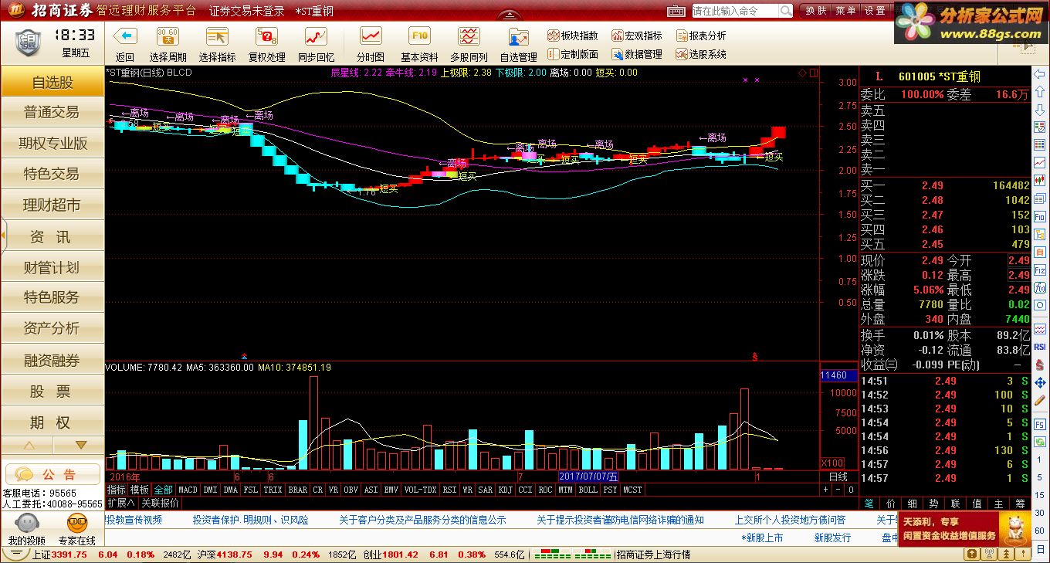The image size is (1050, 563).
Task: Click the 公告 announcement button
Action: pyautogui.click(x=52, y=474)
